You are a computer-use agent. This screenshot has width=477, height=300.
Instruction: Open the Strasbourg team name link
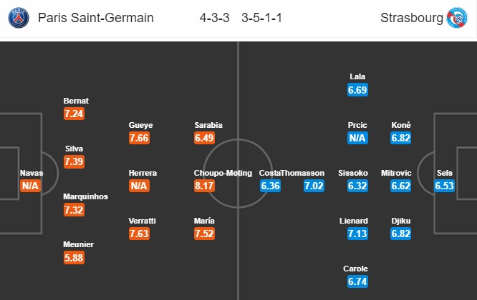(x=412, y=18)
